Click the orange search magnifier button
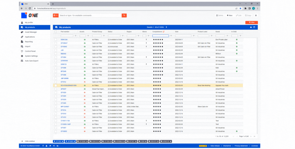Viewport: 295px width, 149px height. [x=124, y=15]
